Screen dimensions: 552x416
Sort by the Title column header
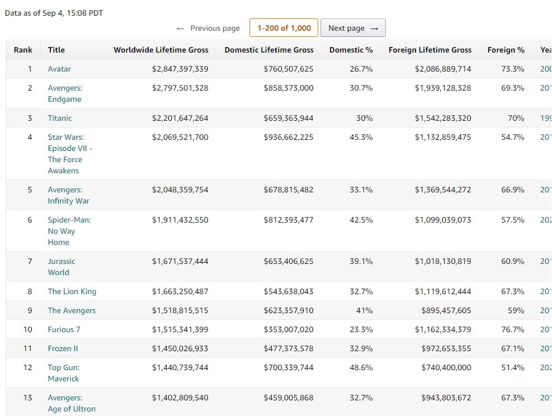[56, 50]
